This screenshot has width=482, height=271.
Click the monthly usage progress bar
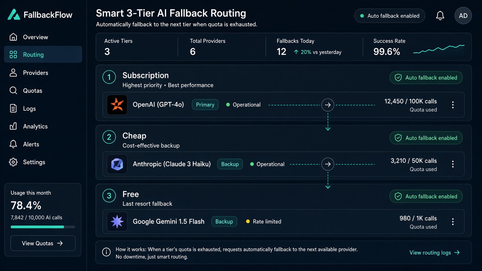pyautogui.click(x=43, y=227)
